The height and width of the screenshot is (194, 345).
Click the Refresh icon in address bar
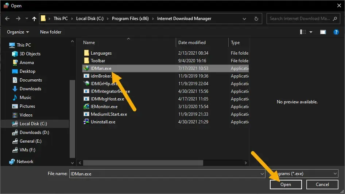click(256, 19)
